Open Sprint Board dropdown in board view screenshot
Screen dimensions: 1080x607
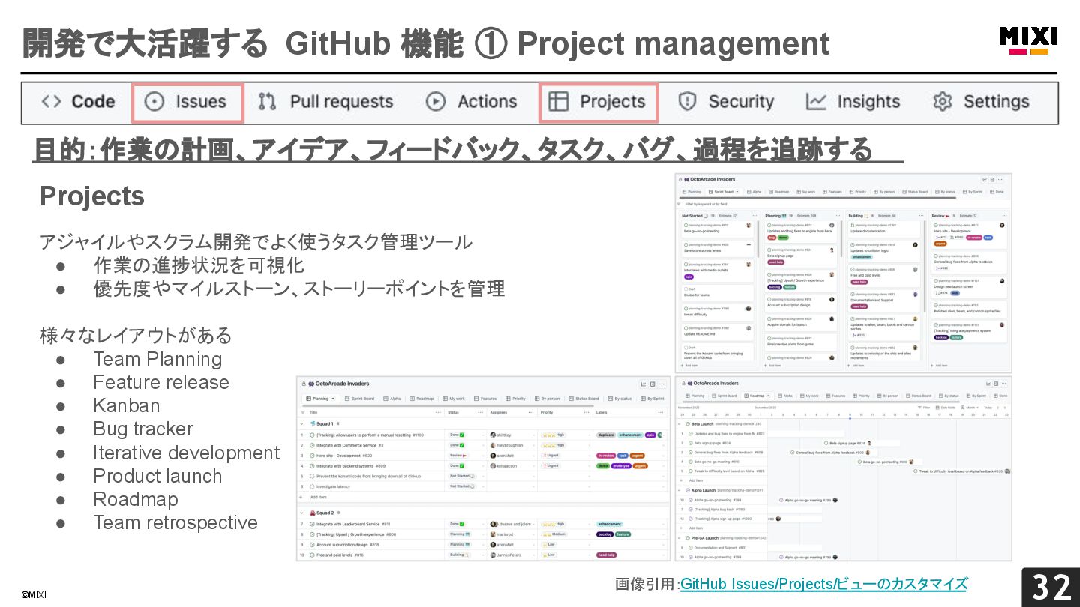point(737,192)
